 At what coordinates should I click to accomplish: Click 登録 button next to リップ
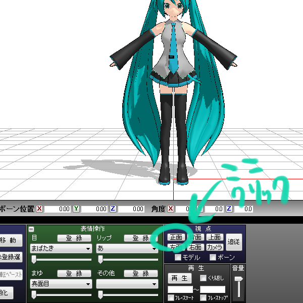coord(141,238)
